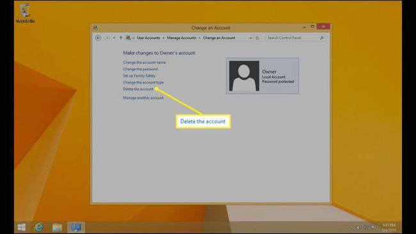Open the Recycle Bin desktop icon
416x234 pixels.
[x=25, y=13]
